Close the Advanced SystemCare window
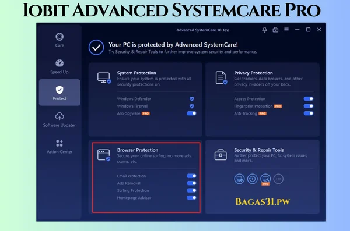This screenshot has height=231, width=350. (319, 30)
